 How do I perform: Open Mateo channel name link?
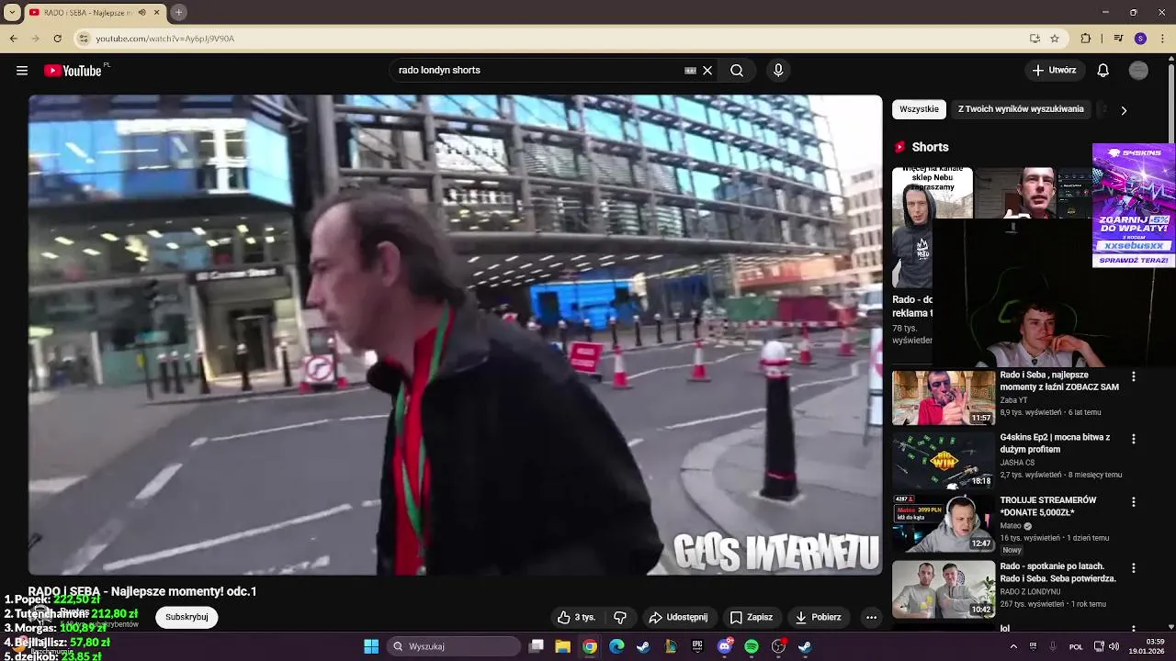point(1011,526)
